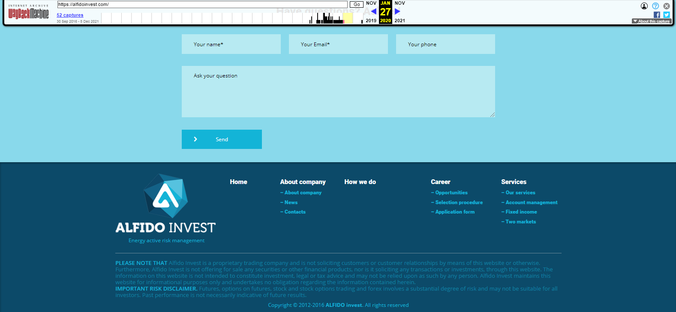Click into the Your Email field
This screenshot has width=676, height=312.
(338, 44)
